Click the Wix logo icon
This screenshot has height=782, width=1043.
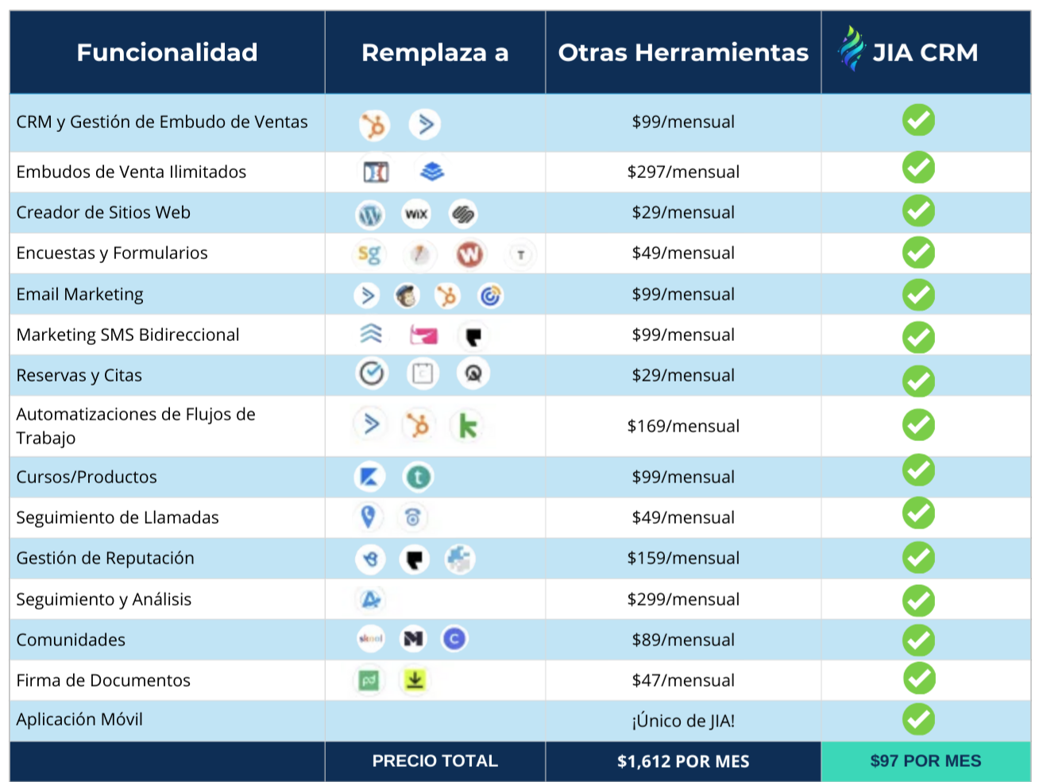[x=416, y=214]
